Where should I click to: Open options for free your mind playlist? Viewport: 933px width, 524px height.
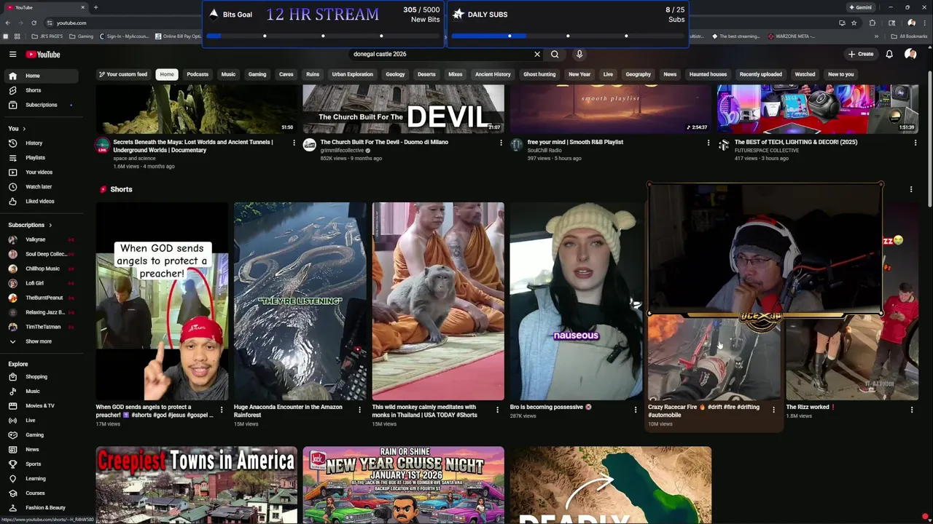pyautogui.click(x=708, y=143)
